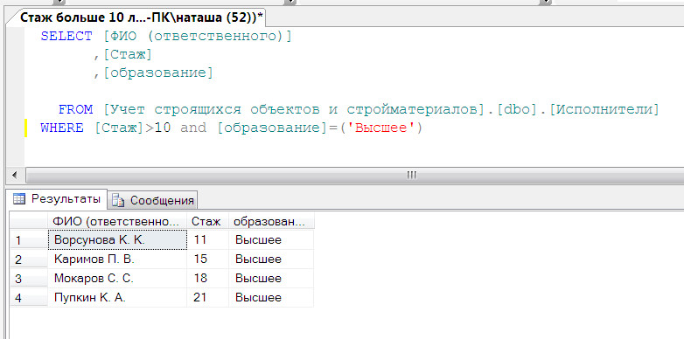The width and height of the screenshot is (684, 339).
Task: Click [Исполнители] table name in query
Action: [x=604, y=109]
